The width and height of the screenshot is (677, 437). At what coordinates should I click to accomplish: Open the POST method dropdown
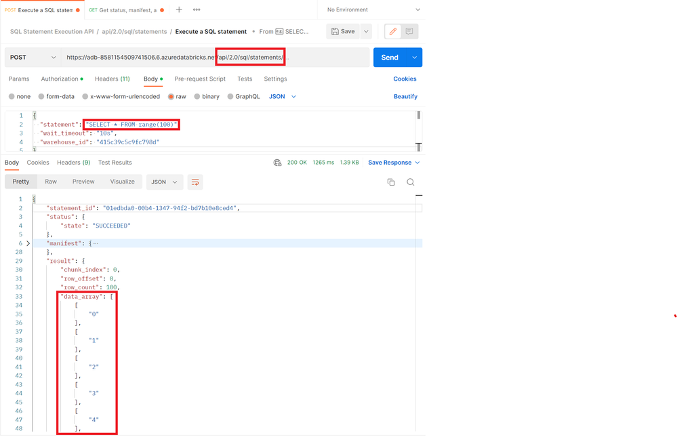coord(33,58)
